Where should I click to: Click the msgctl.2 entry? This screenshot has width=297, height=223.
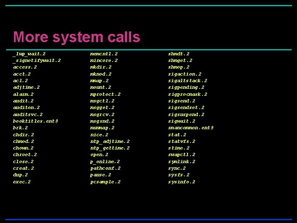pyautogui.click(x=102, y=101)
